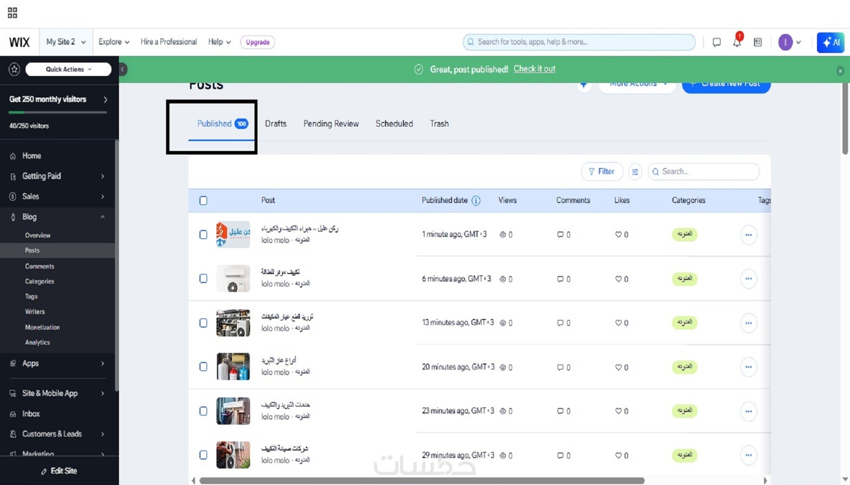Click the apps grid icon at top-left
This screenshot has width=850, height=485.
[x=12, y=13]
